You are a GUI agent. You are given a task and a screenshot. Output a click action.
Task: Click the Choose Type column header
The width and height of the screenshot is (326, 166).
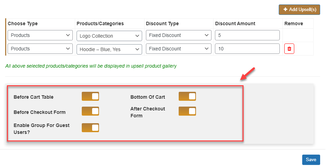coord(23,24)
